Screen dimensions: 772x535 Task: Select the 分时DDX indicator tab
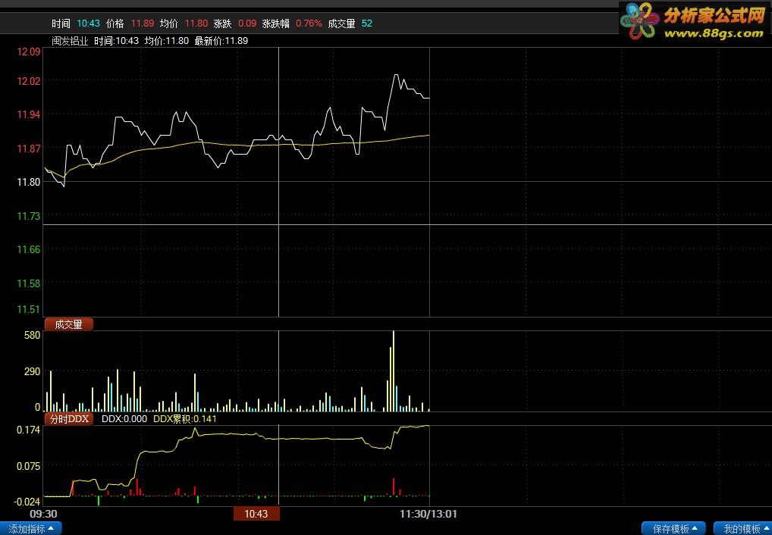pyautogui.click(x=69, y=419)
